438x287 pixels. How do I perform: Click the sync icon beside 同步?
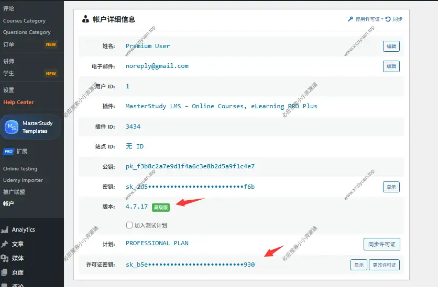(x=388, y=19)
